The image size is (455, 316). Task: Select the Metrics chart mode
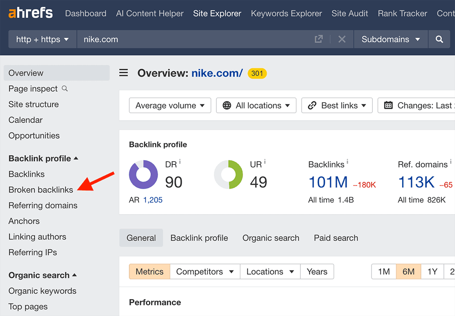pos(149,271)
